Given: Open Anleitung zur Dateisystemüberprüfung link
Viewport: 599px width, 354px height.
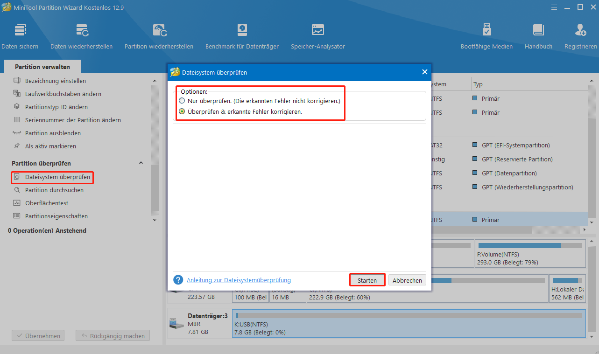Looking at the screenshot, I should tap(239, 280).
